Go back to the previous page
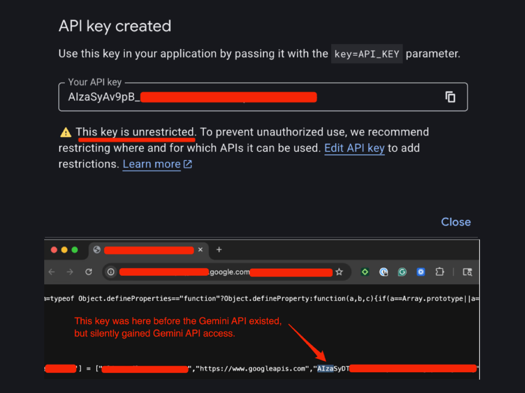Image resolution: width=525 pixels, height=393 pixels. (x=52, y=272)
